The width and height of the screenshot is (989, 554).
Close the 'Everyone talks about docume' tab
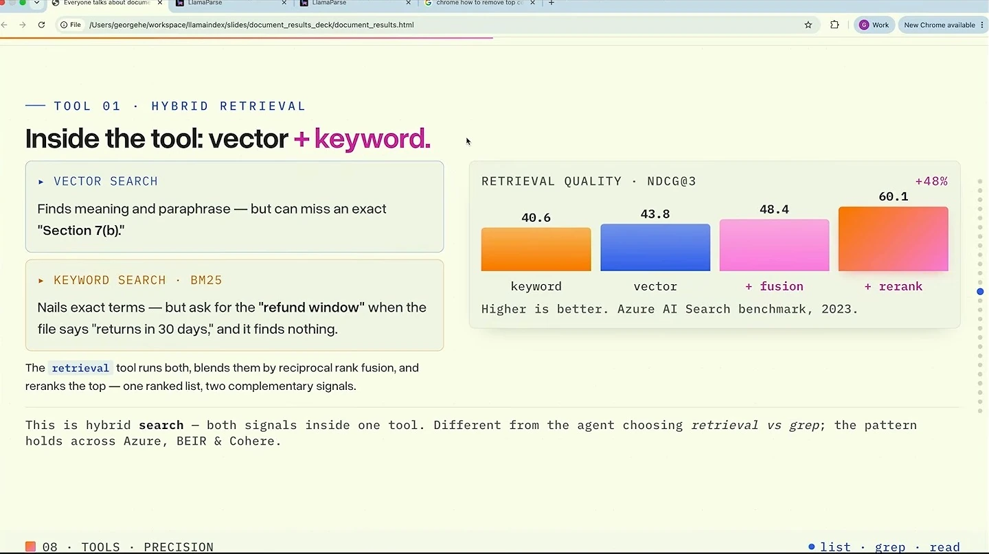pos(161,3)
